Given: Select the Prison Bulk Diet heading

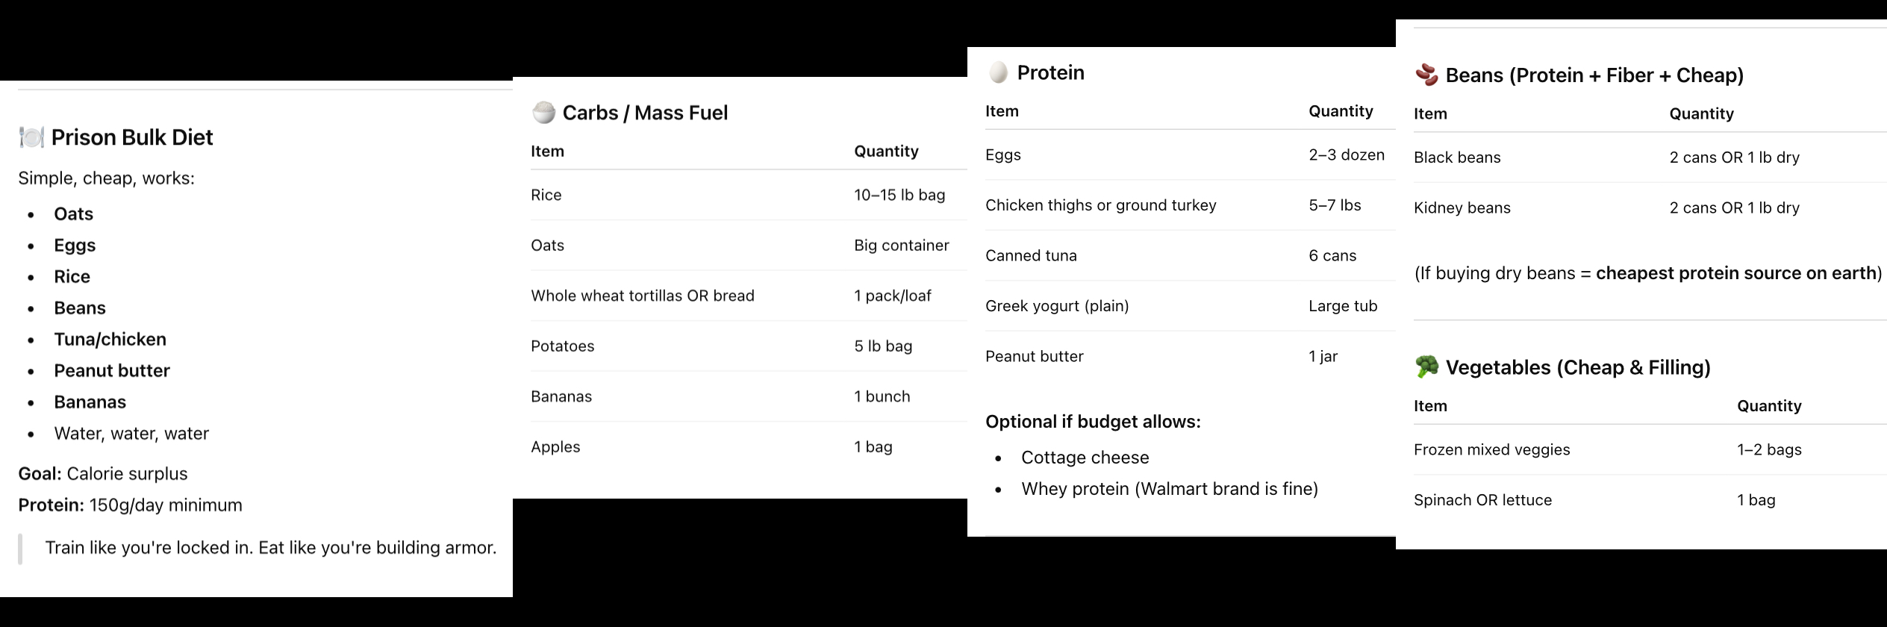Looking at the screenshot, I should pos(132,137).
